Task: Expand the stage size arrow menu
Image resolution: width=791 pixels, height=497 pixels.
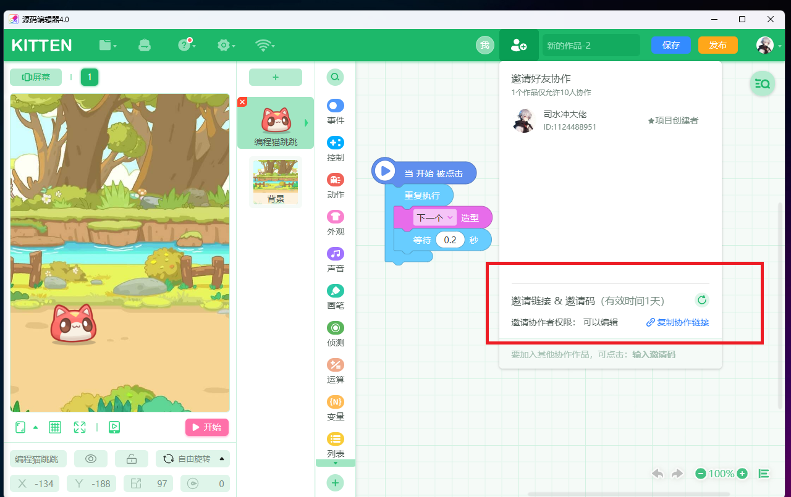Action: (x=35, y=427)
